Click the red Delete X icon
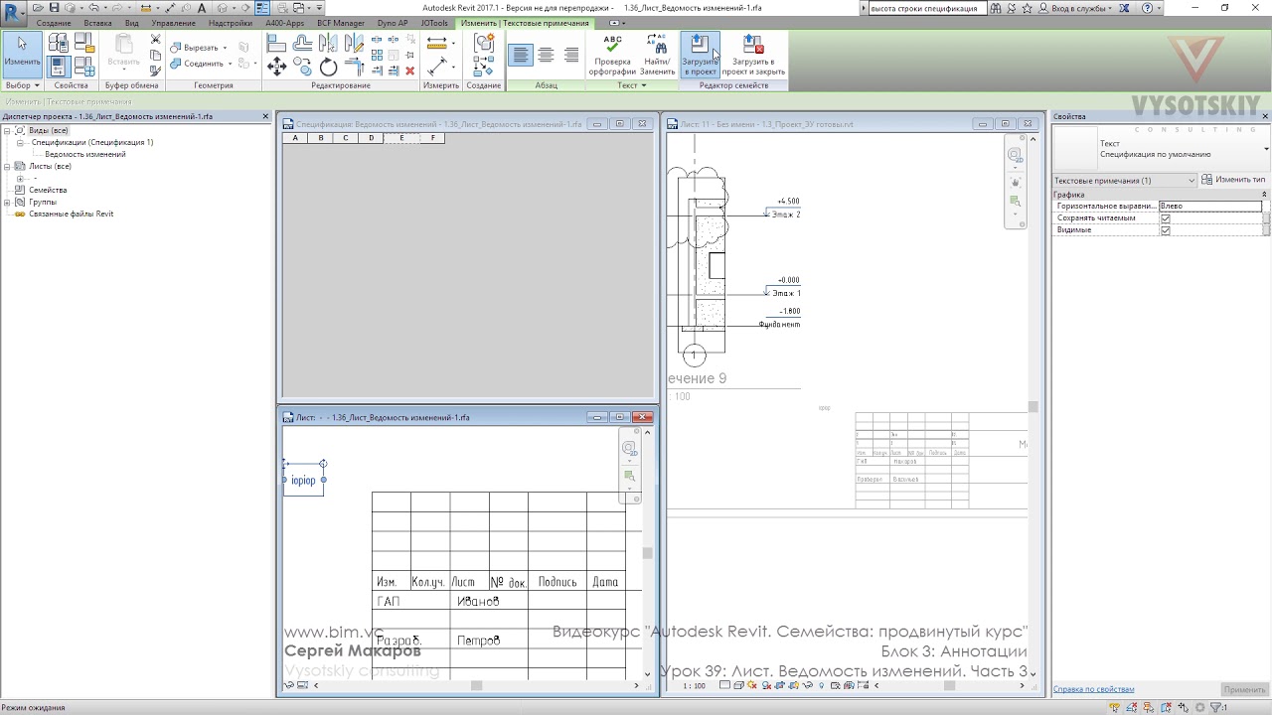Screen dimensions: 1272x715 (x=408, y=70)
